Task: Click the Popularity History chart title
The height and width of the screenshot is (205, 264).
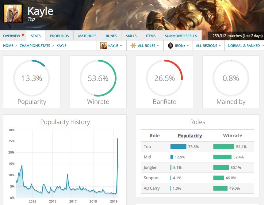Action: coord(65,122)
